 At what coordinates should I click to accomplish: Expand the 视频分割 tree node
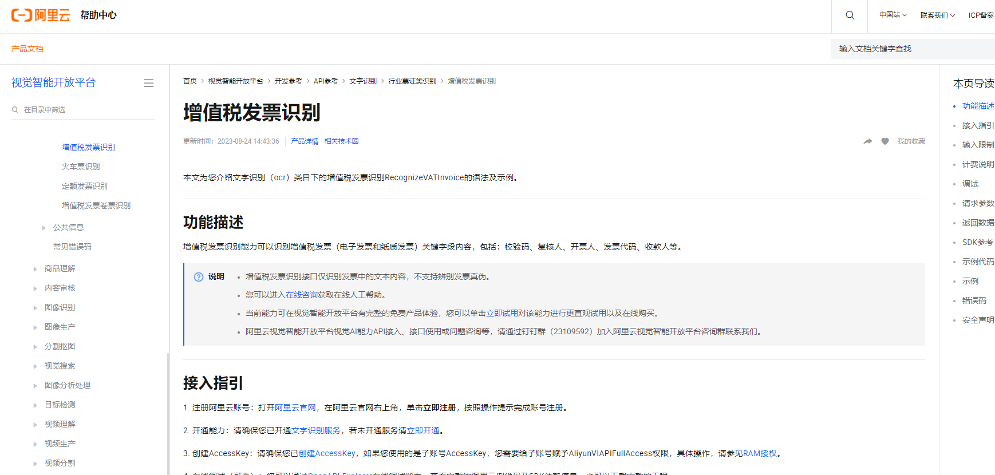coord(35,464)
